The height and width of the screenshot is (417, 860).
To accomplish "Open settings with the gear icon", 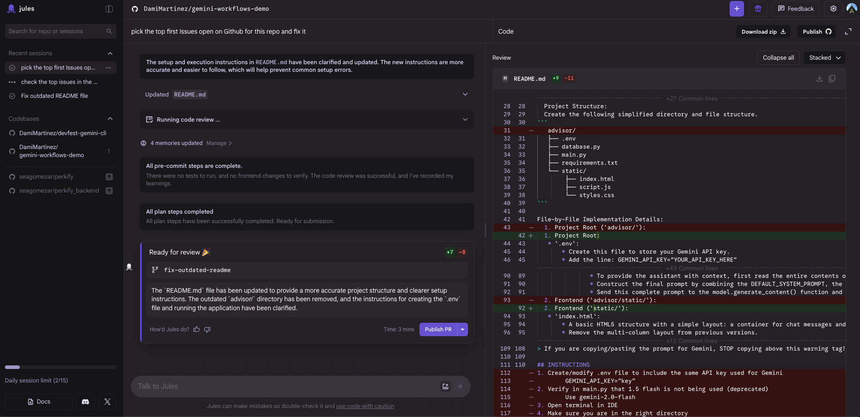I will (x=833, y=9).
